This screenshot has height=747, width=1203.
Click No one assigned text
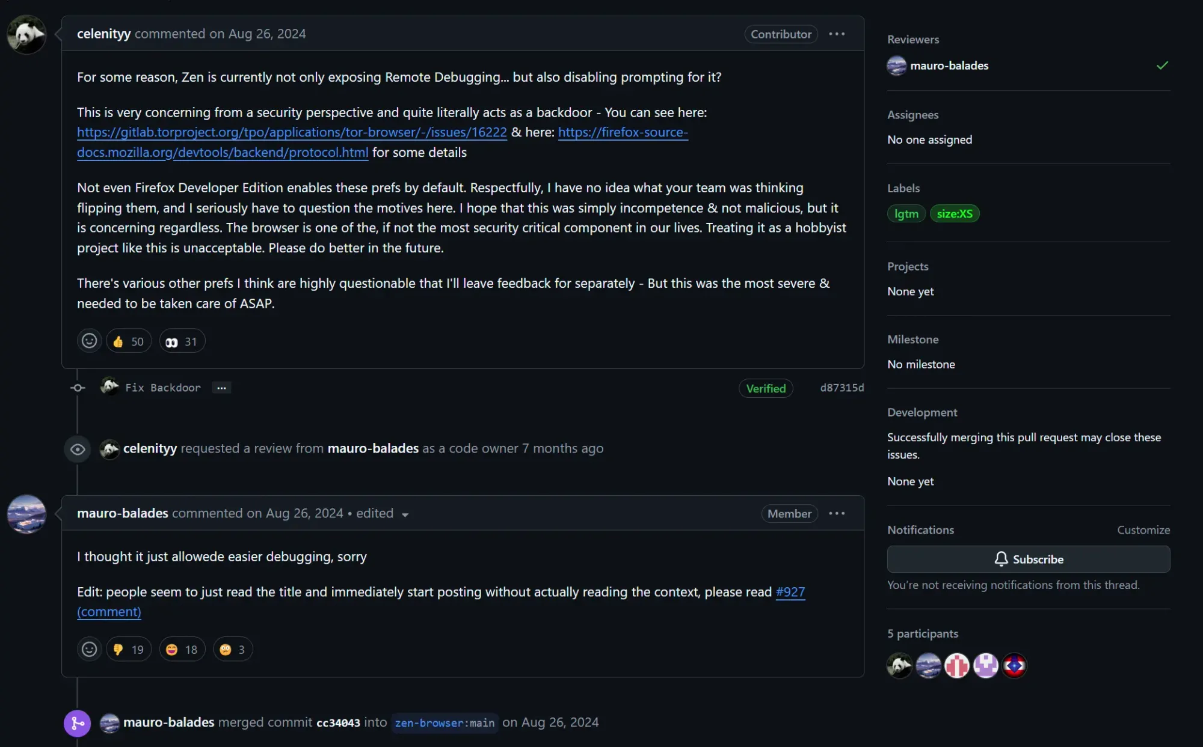pyautogui.click(x=930, y=139)
